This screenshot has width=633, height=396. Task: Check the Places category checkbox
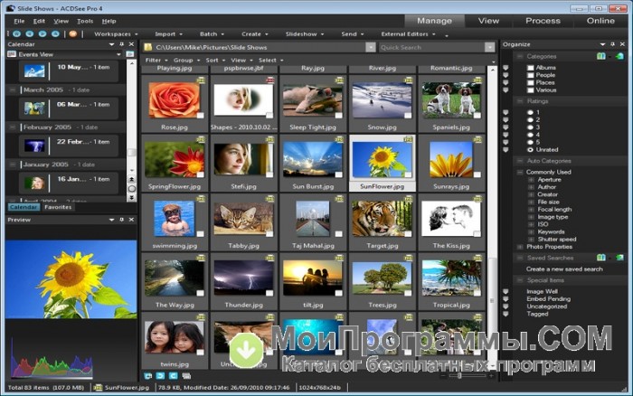(x=531, y=83)
